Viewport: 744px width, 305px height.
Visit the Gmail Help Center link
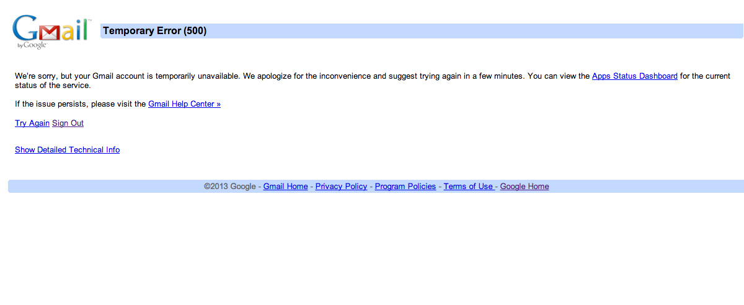pyautogui.click(x=184, y=104)
